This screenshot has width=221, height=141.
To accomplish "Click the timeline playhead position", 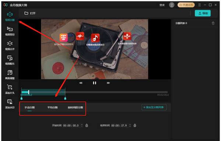I will [29, 92].
